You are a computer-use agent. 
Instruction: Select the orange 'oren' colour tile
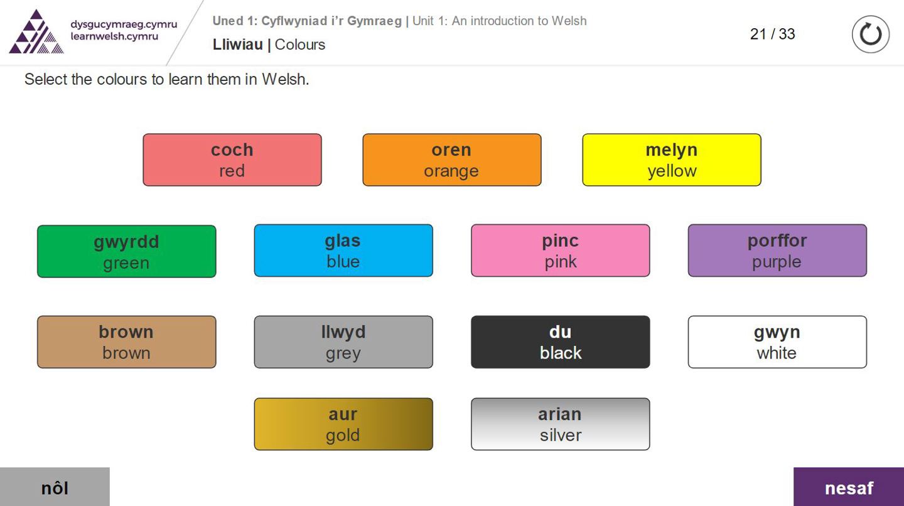pyautogui.click(x=451, y=160)
